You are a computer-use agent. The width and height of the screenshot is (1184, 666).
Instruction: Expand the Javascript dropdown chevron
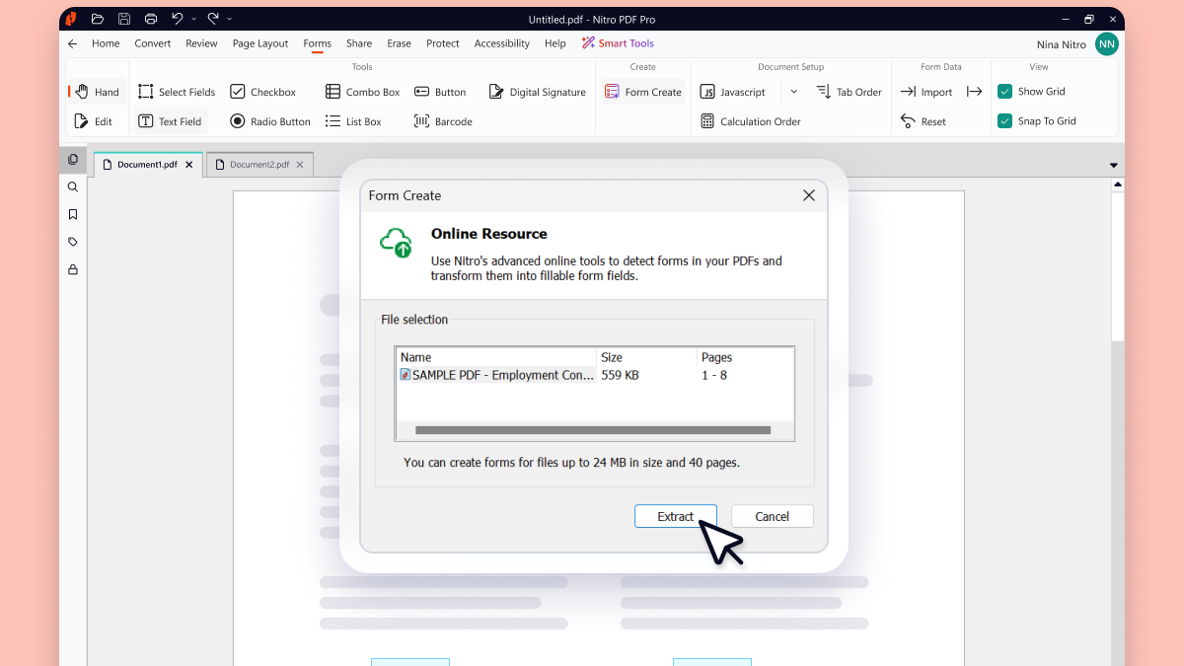pyautogui.click(x=793, y=92)
